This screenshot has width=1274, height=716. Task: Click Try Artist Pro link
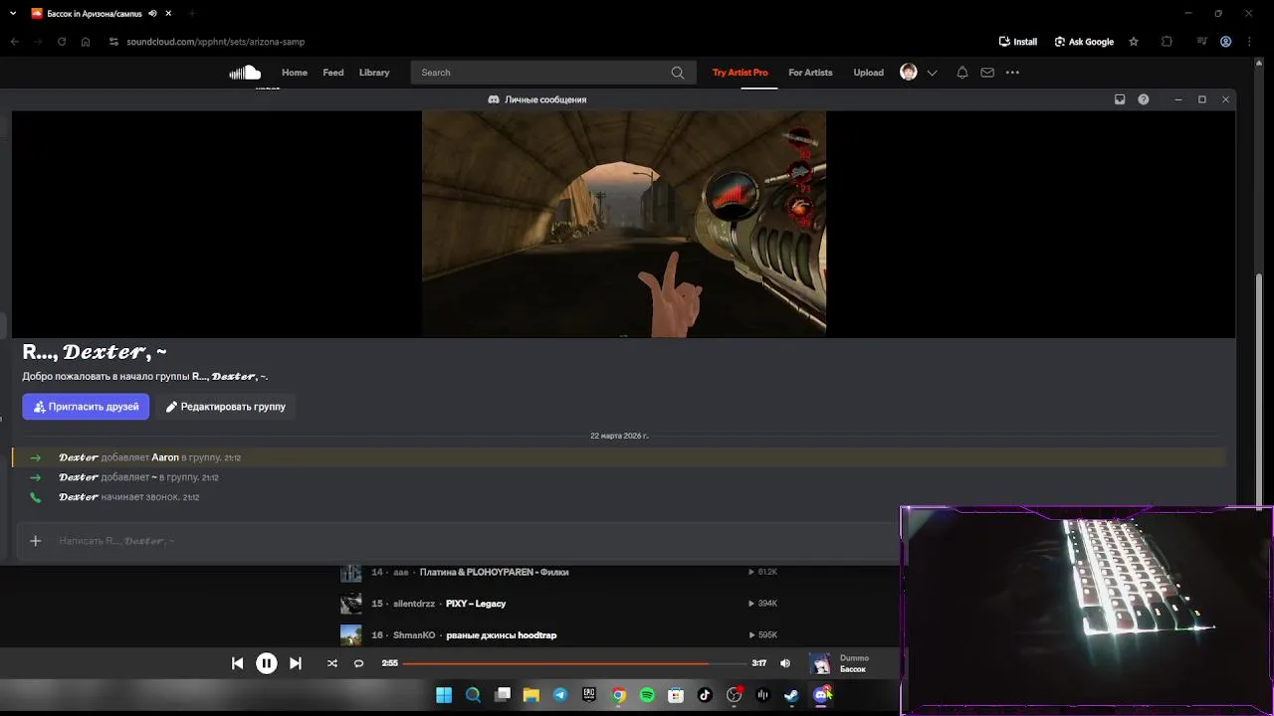(741, 73)
